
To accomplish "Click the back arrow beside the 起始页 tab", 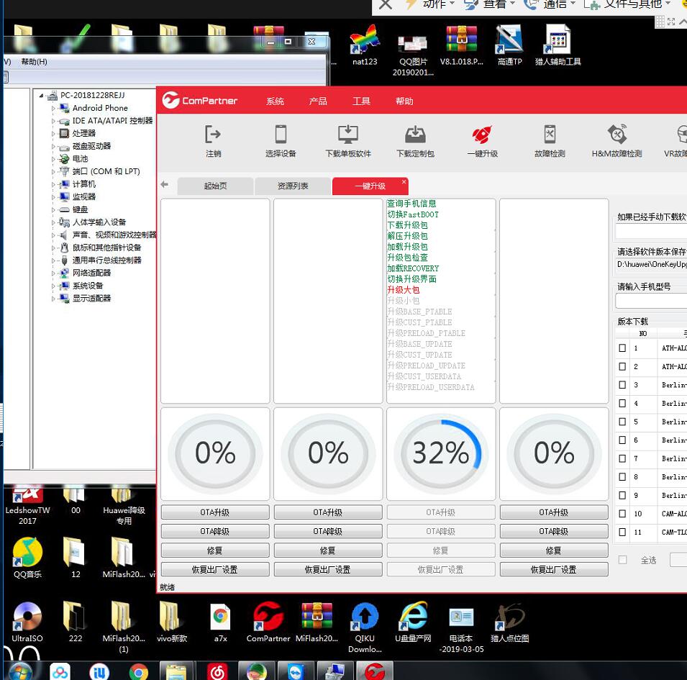I will click(x=165, y=184).
